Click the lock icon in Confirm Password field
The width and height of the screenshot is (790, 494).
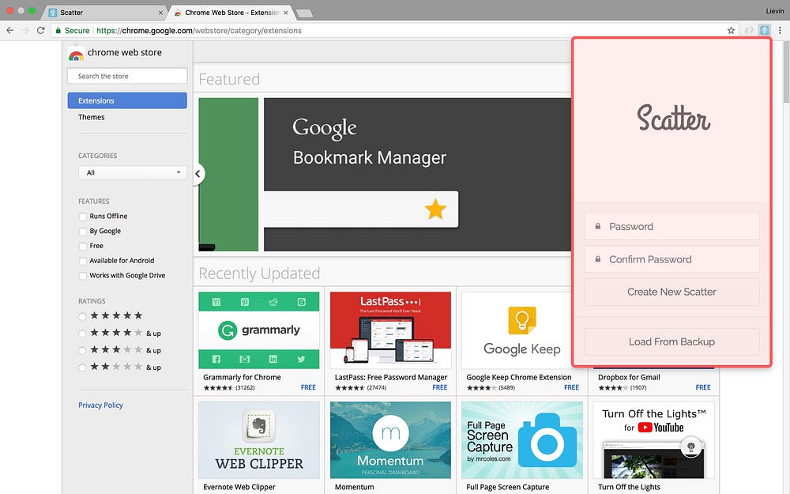(x=597, y=259)
